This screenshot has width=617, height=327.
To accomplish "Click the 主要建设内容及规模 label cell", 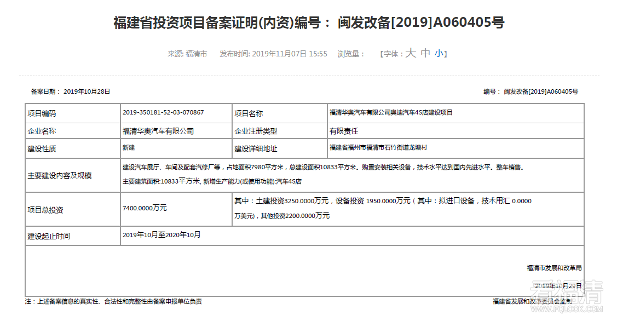I will tap(73, 175).
